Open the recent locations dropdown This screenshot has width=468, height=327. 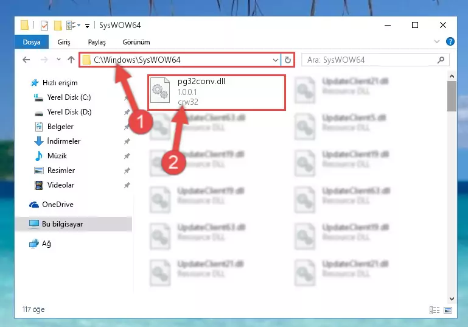58,60
